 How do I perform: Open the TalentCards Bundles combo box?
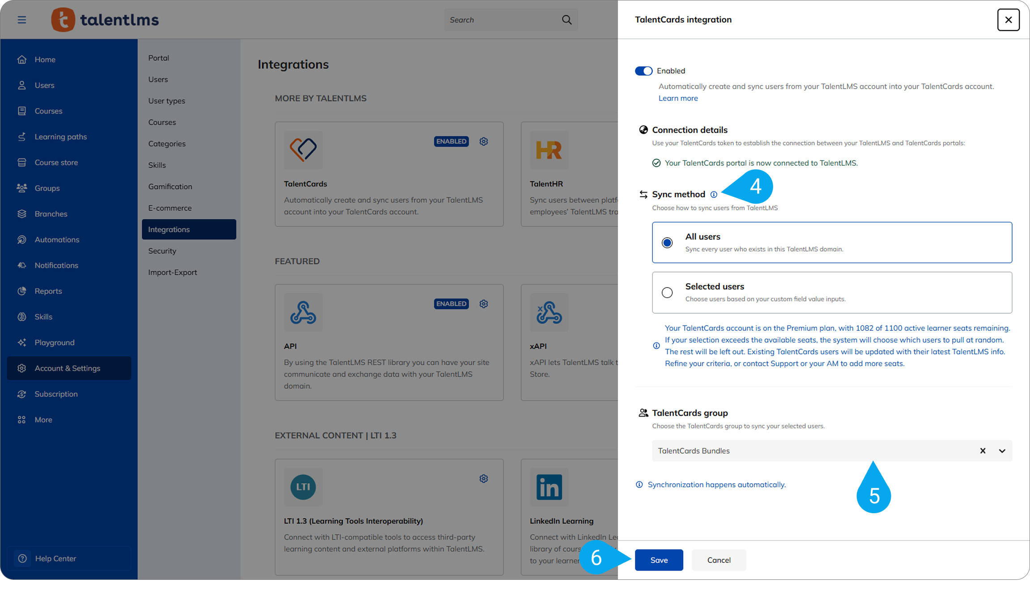click(x=832, y=451)
